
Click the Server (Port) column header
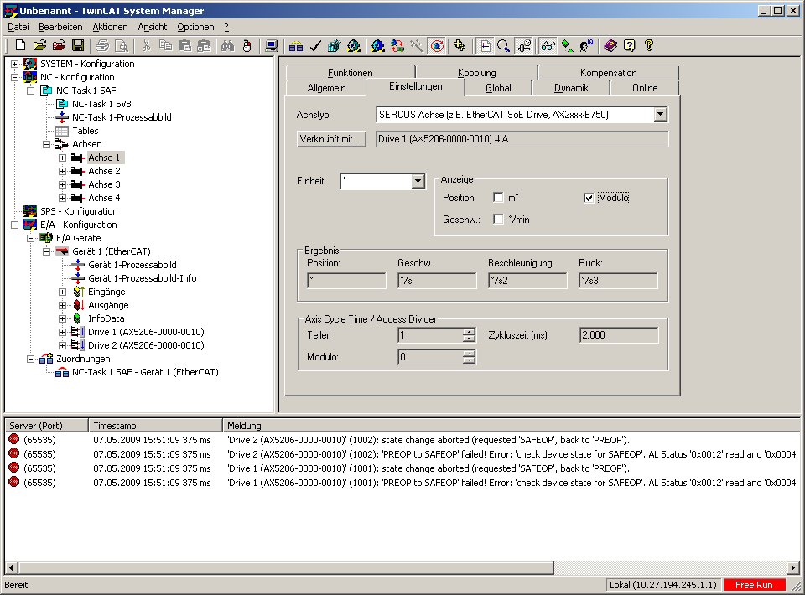(46, 425)
